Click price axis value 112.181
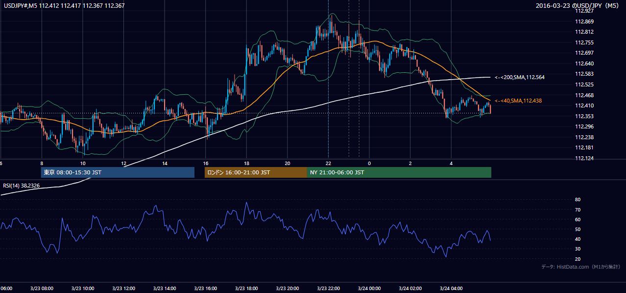This screenshot has width=626, height=293. [584, 147]
